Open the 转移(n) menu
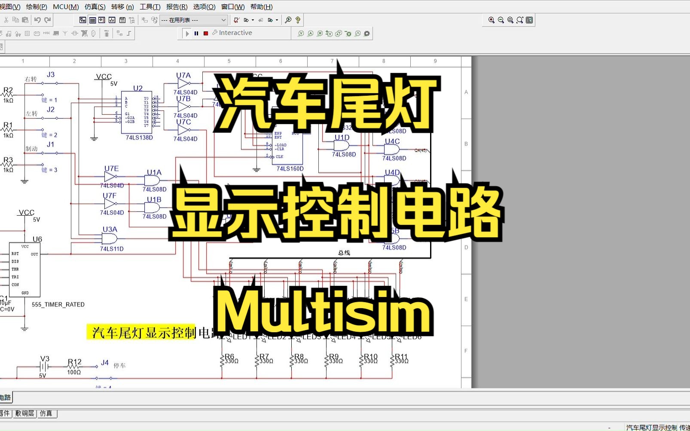This screenshot has width=690, height=431. [x=122, y=7]
